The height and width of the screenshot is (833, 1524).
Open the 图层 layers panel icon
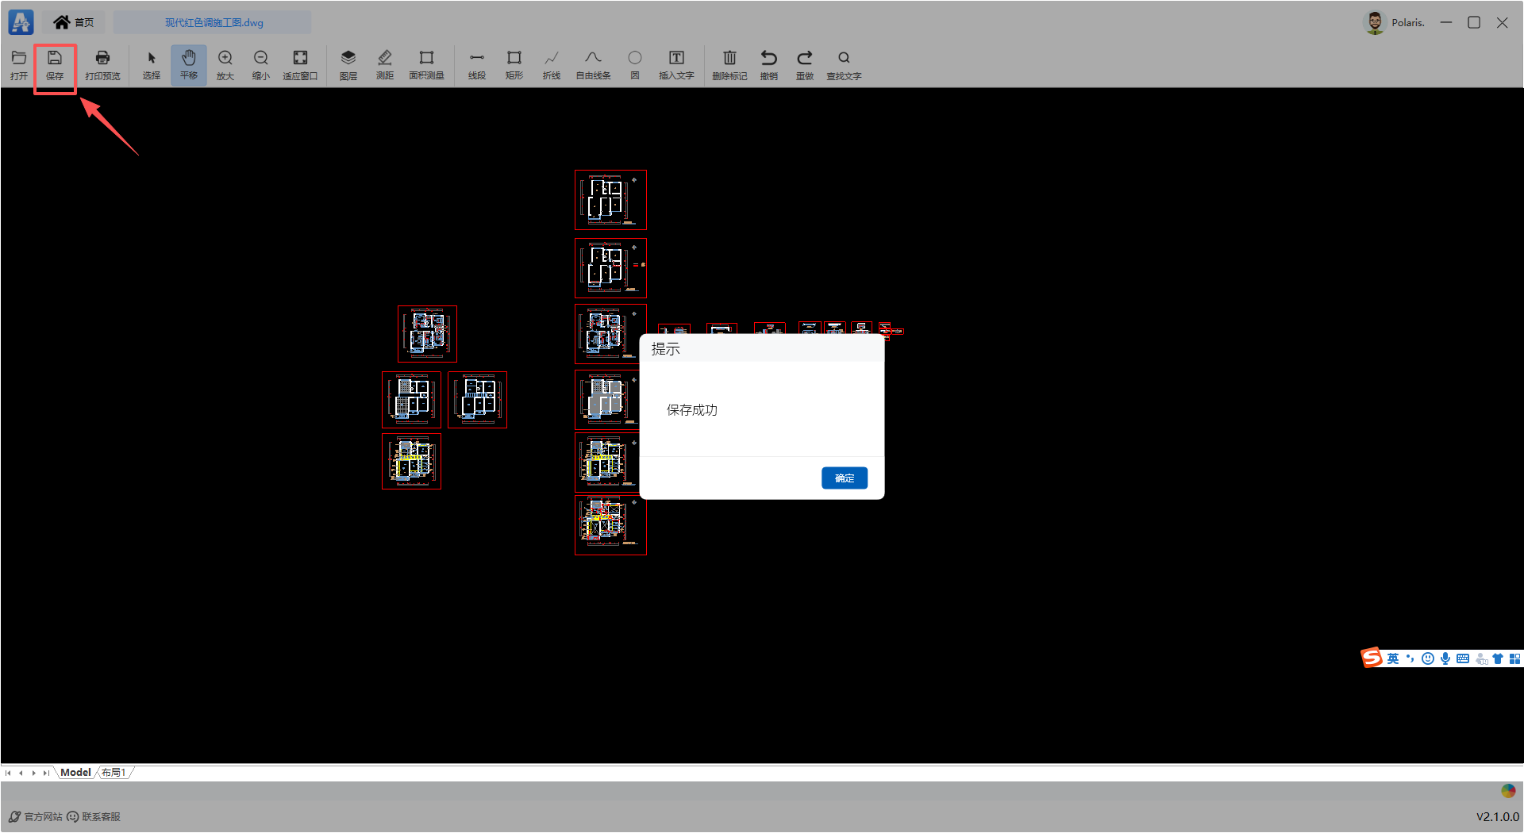tap(348, 64)
